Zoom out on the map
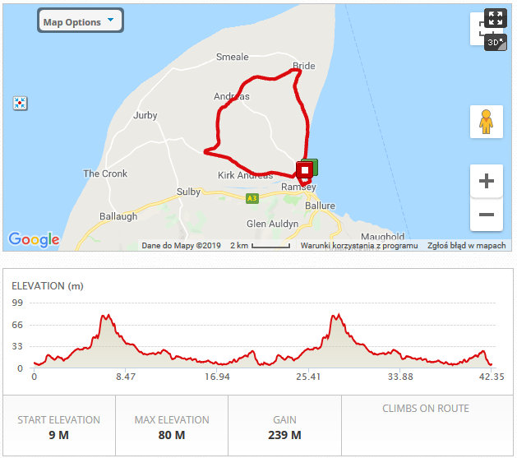Screen dimensions: 517x458 (x=486, y=215)
